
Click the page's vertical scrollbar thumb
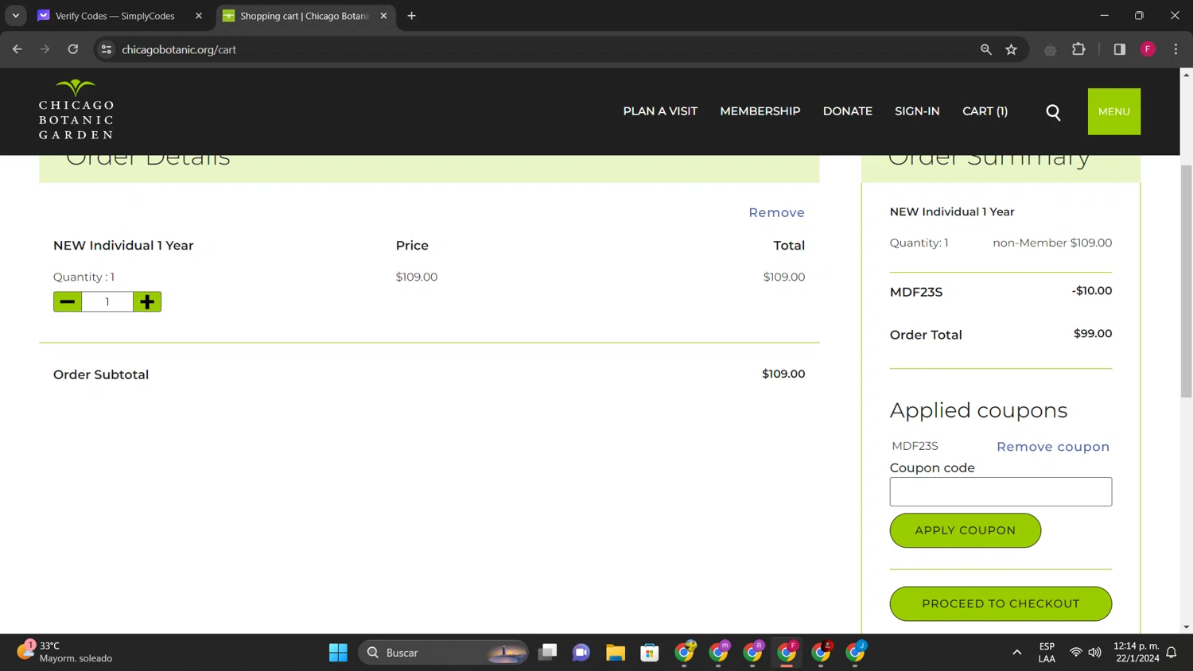[1186, 281]
